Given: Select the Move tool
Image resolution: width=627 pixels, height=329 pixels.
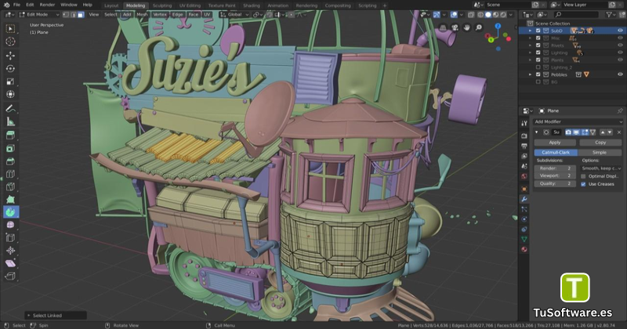Looking at the screenshot, I should click(10, 56).
